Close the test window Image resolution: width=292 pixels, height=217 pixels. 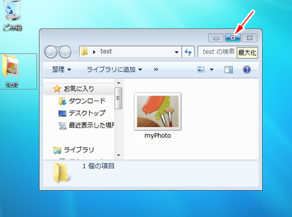(x=249, y=38)
